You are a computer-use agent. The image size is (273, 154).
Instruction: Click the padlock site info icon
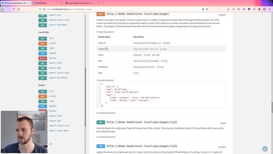[x=44, y=9]
